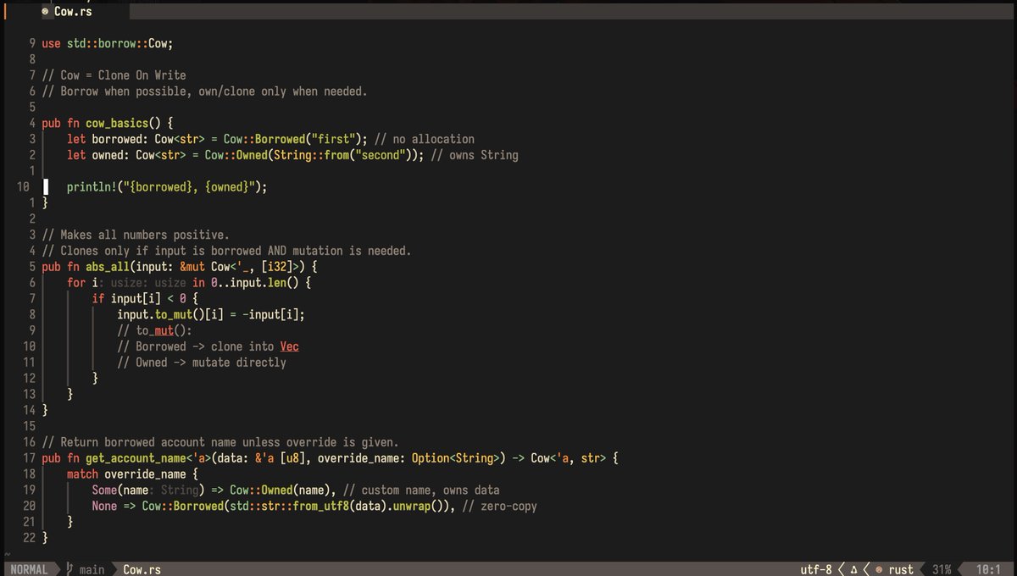Click line number 17 in the gutter
The image size is (1017, 576).
pyautogui.click(x=29, y=458)
